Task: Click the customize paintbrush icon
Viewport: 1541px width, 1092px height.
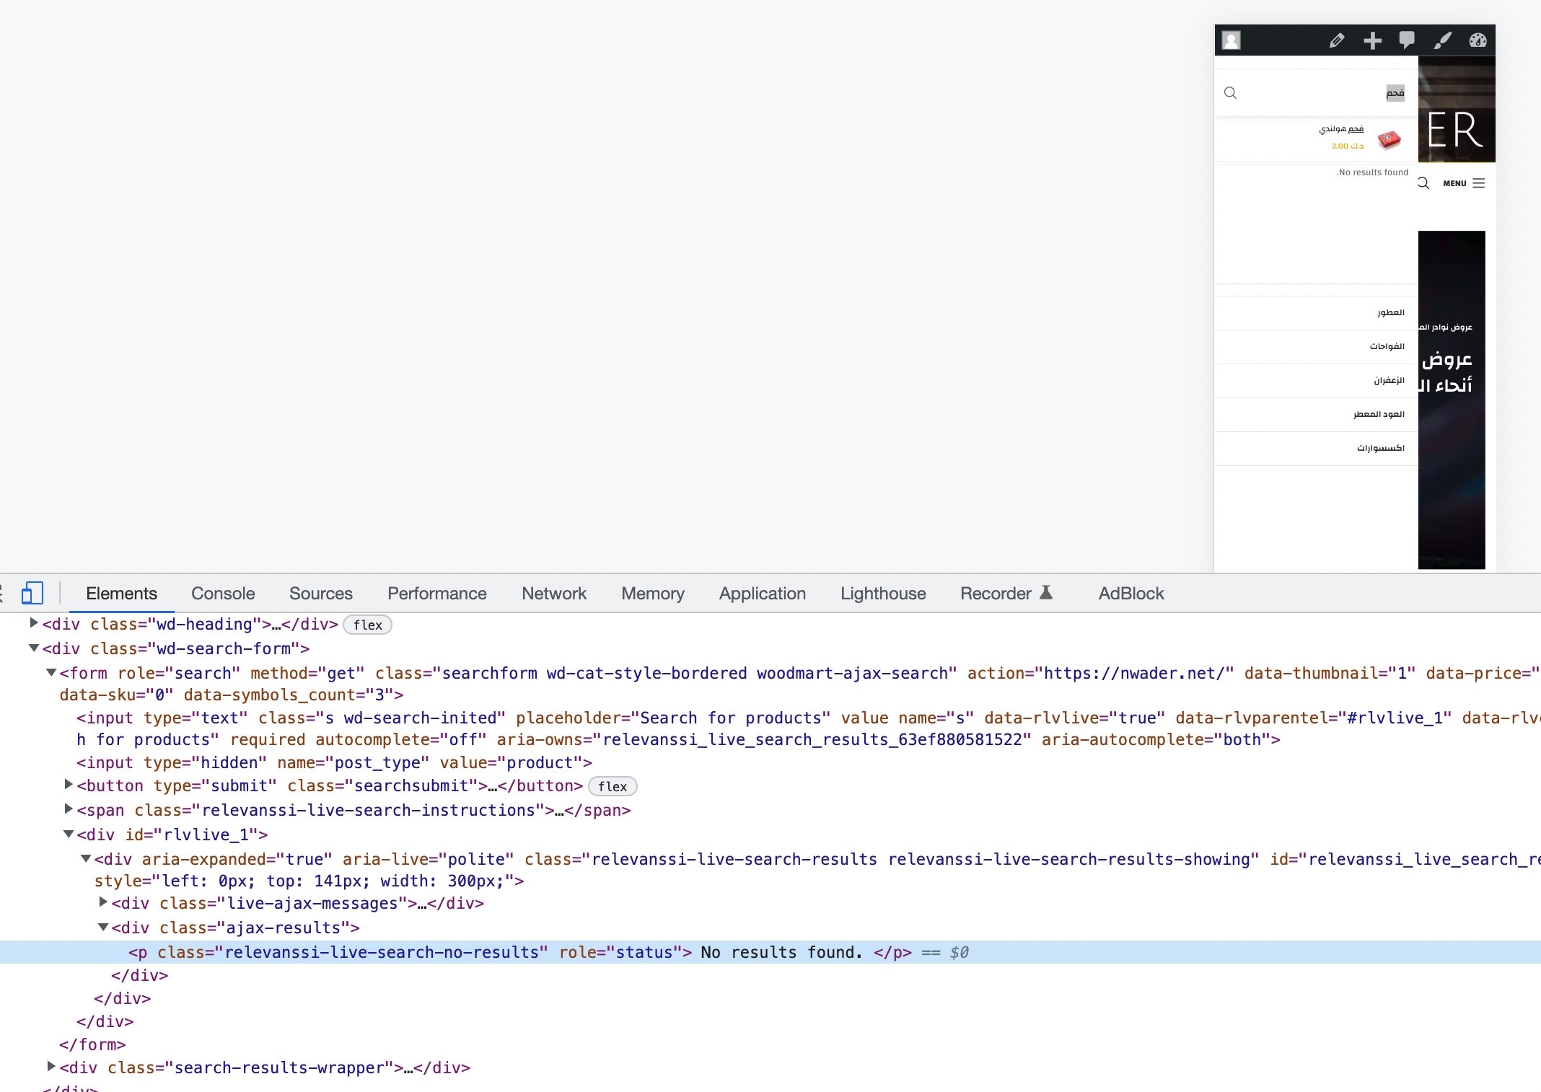Action: click(1442, 40)
